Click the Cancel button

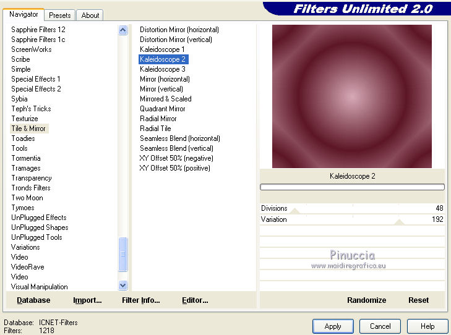380,326
